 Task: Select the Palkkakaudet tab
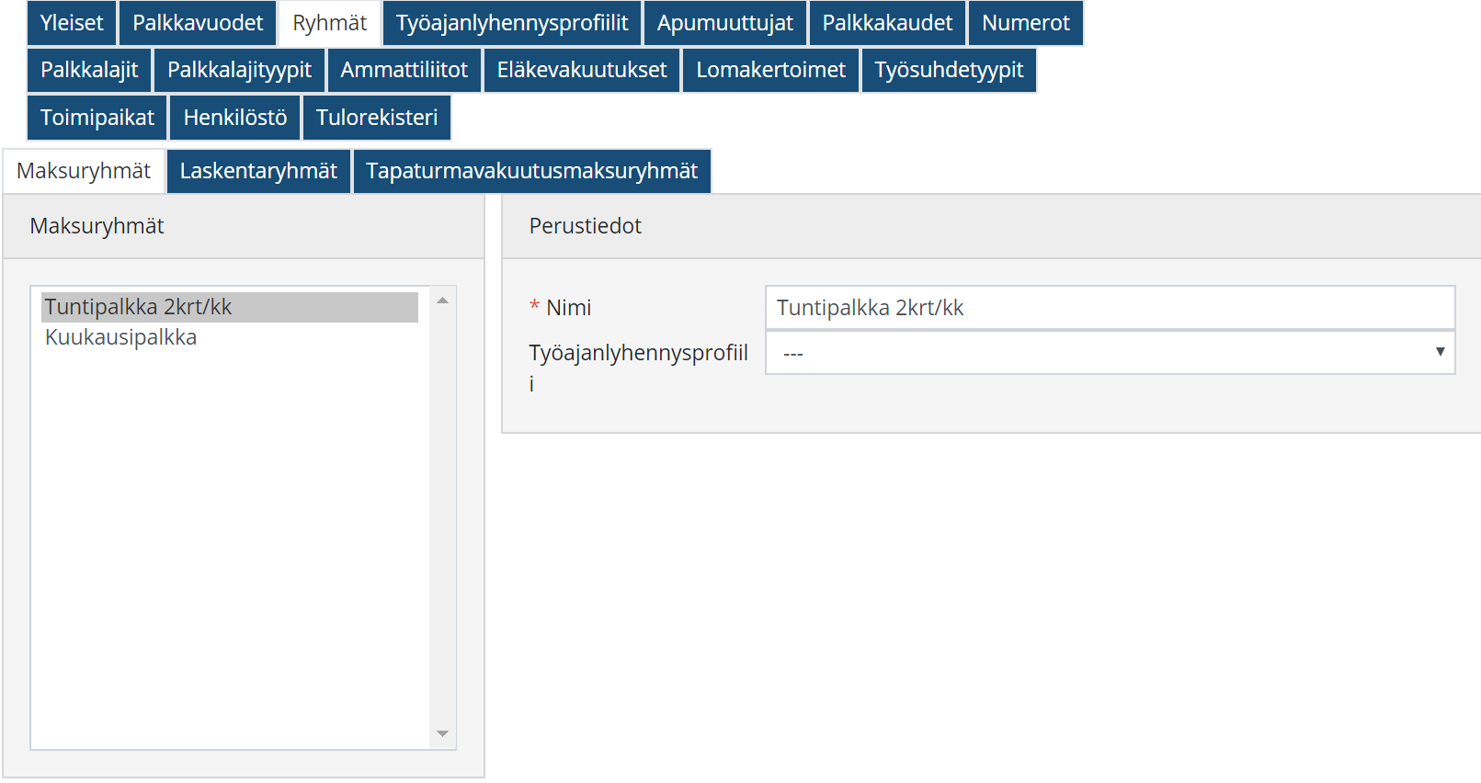pyautogui.click(x=887, y=23)
